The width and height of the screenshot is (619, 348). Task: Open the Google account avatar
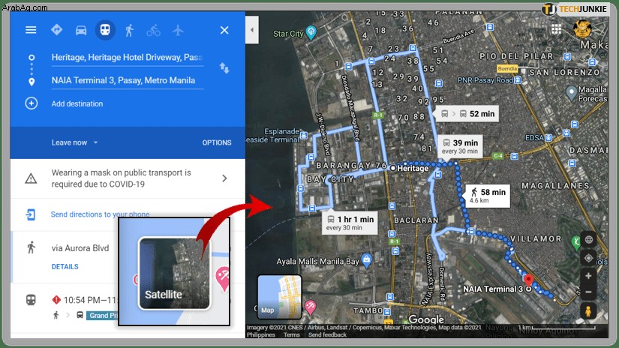coord(582,28)
